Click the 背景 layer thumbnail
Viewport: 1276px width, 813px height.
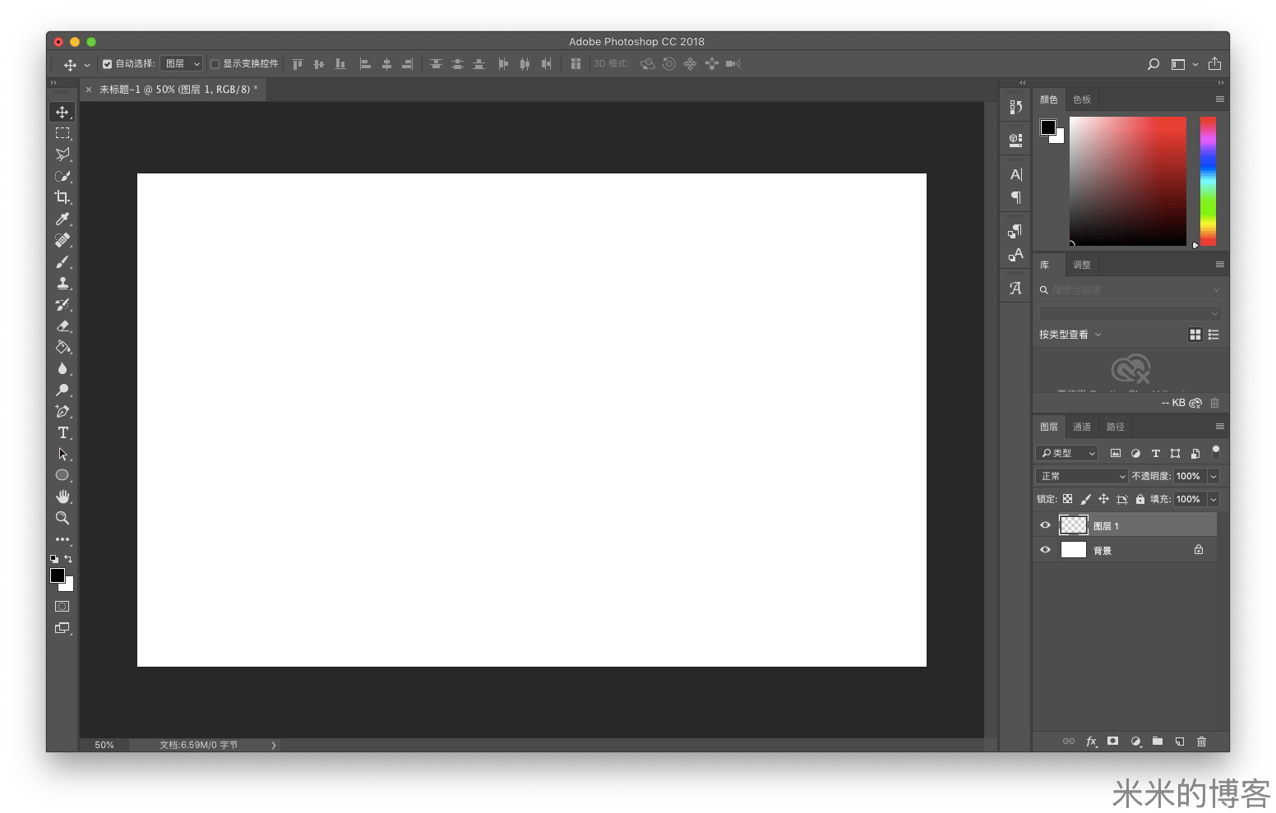click(1074, 550)
